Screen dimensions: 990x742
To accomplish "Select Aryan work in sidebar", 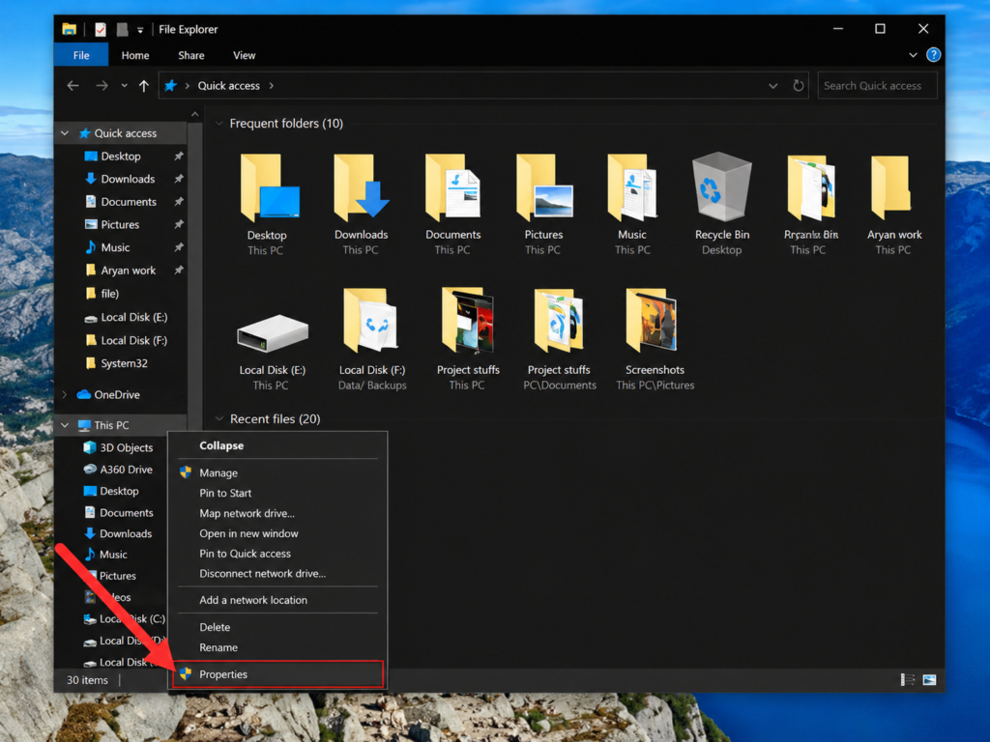I will pos(121,271).
